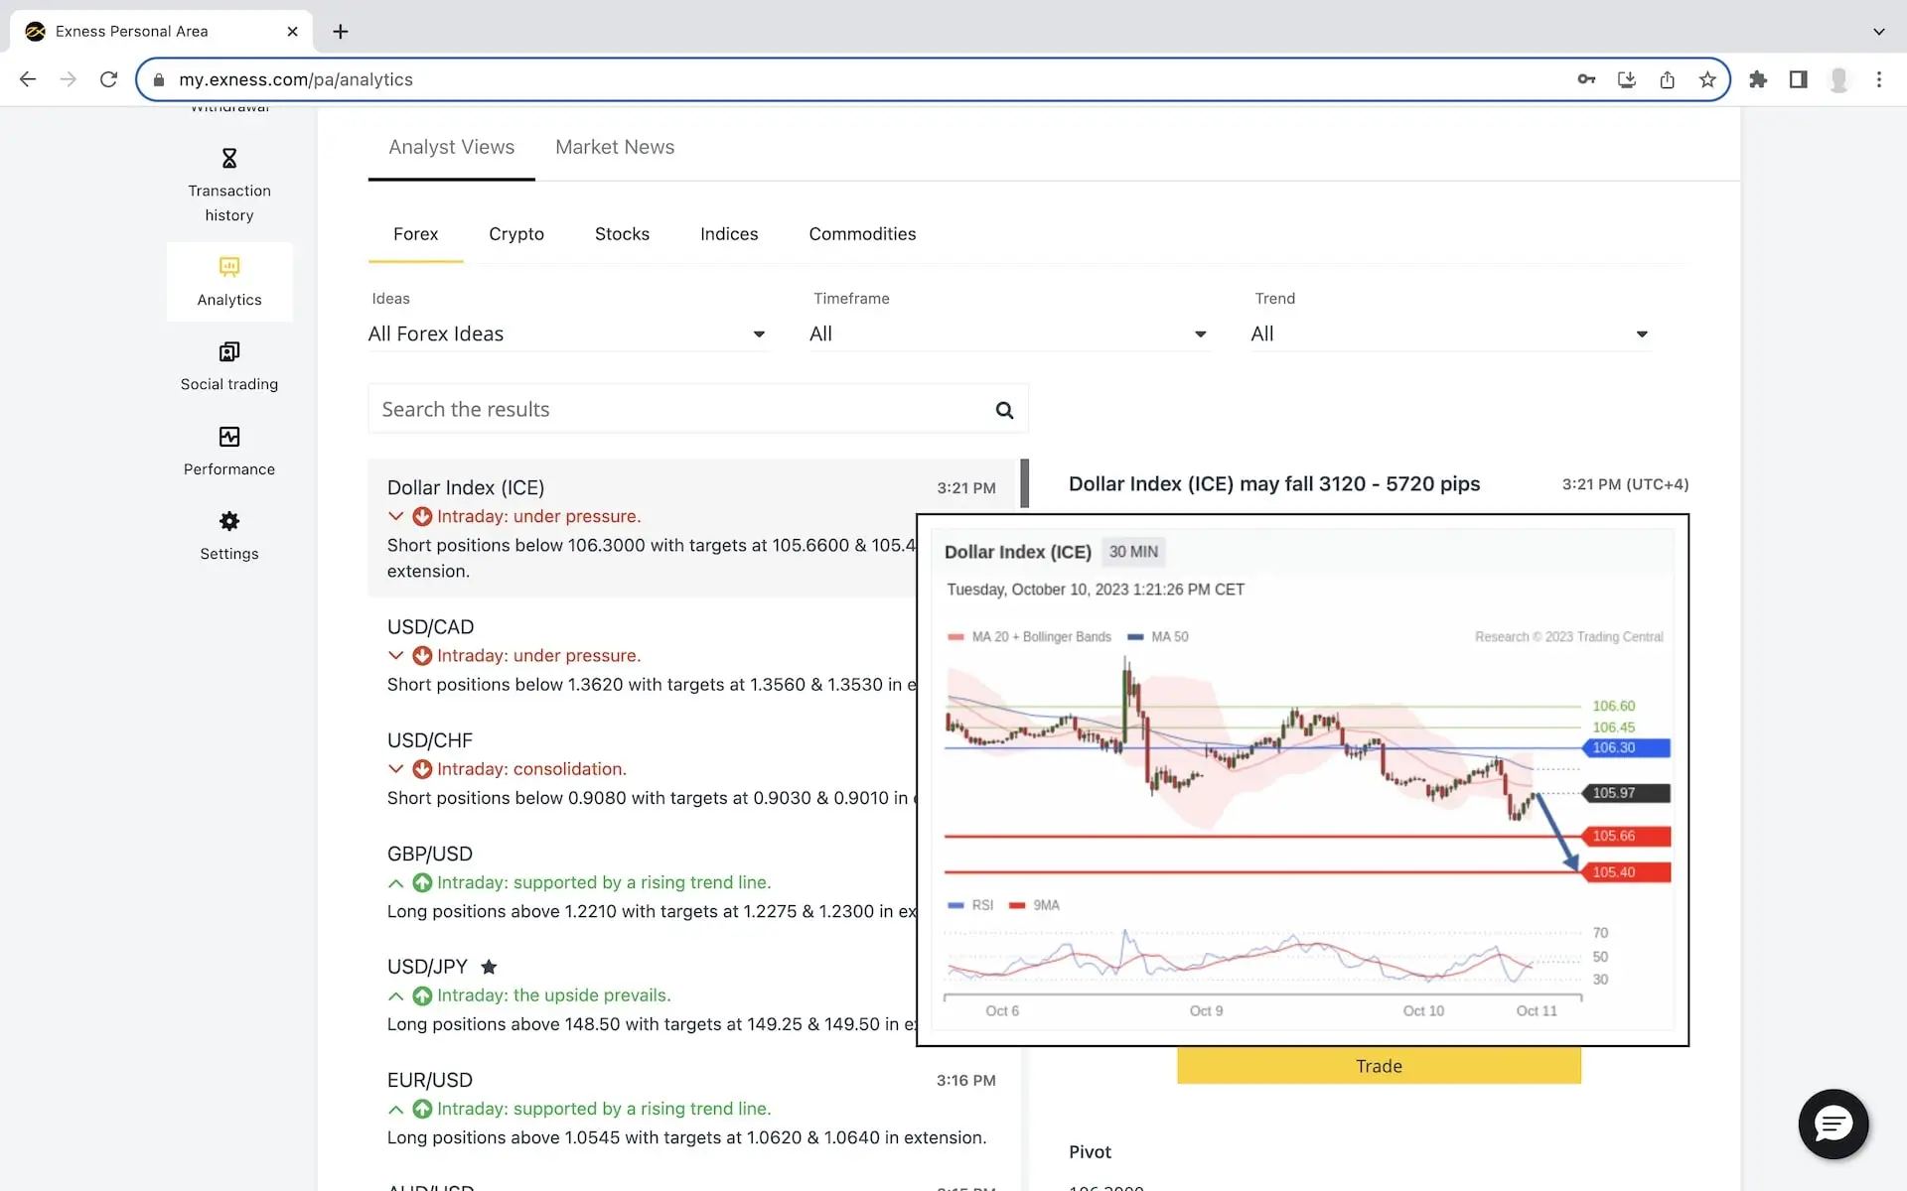Open the live chat bubble

pos(1833,1124)
